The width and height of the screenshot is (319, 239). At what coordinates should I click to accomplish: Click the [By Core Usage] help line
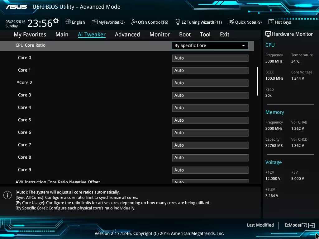(x=113, y=203)
